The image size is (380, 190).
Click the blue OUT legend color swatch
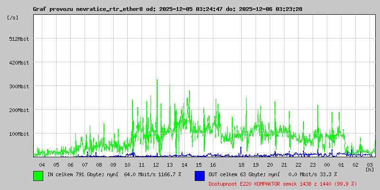pos(199,175)
